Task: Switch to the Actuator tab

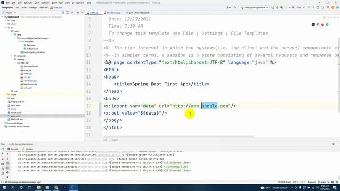Action: point(28,149)
